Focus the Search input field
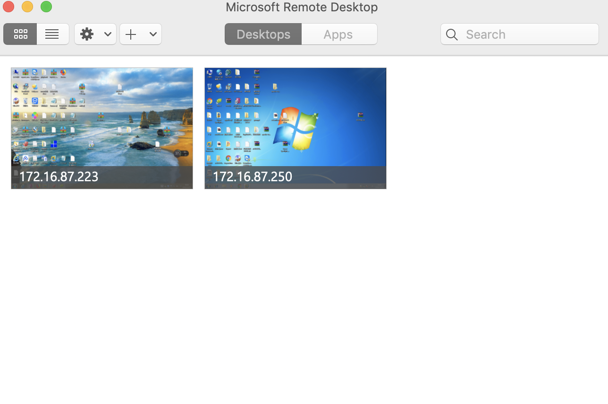Screen dimensions: 608x404 519,34
